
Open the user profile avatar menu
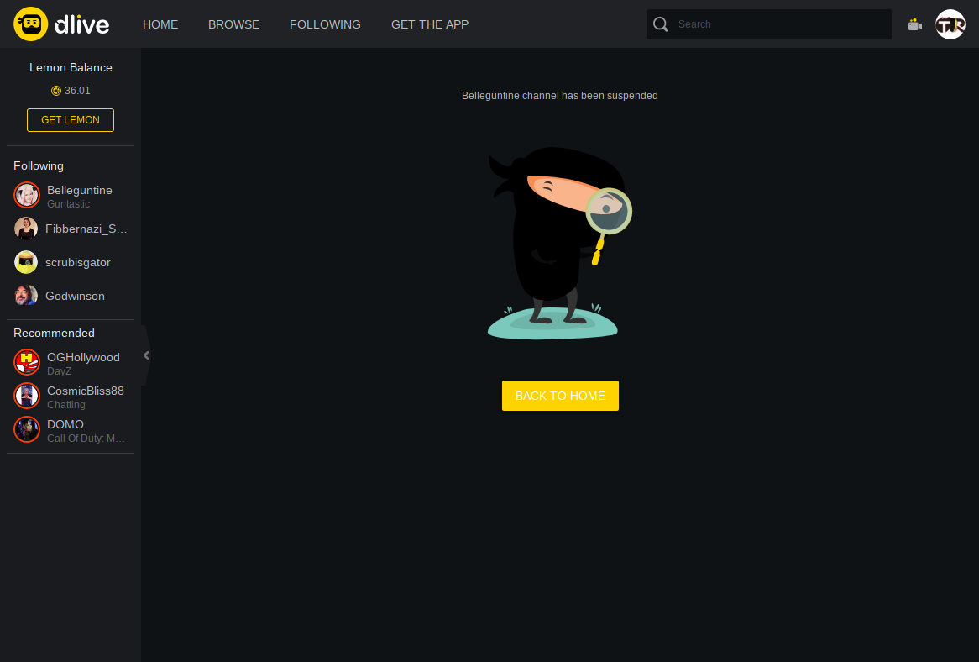pos(950,24)
